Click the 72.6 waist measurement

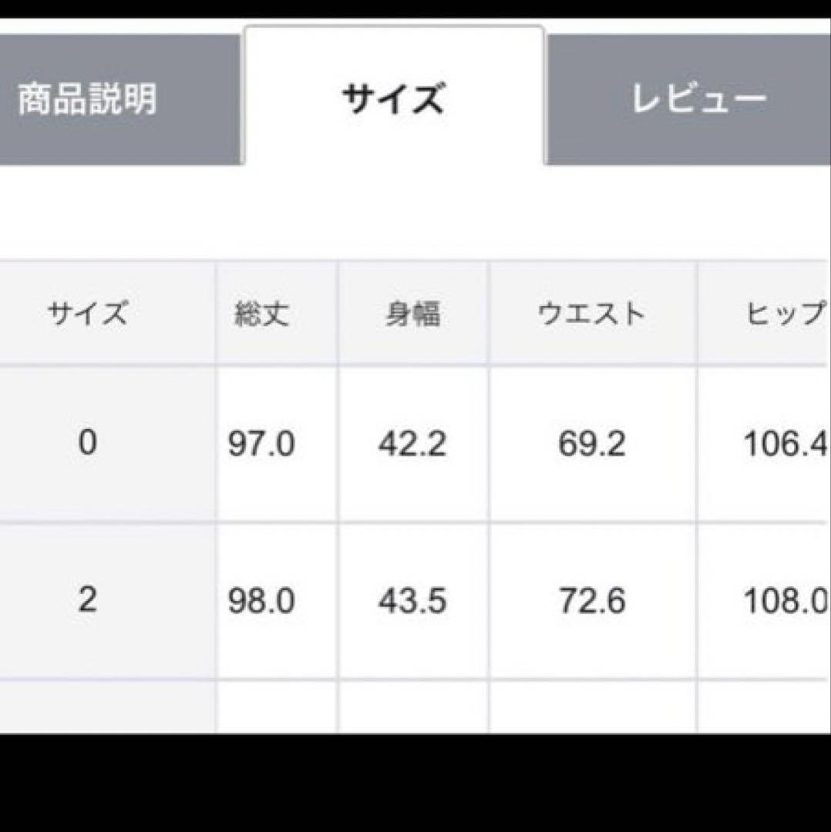592,602
